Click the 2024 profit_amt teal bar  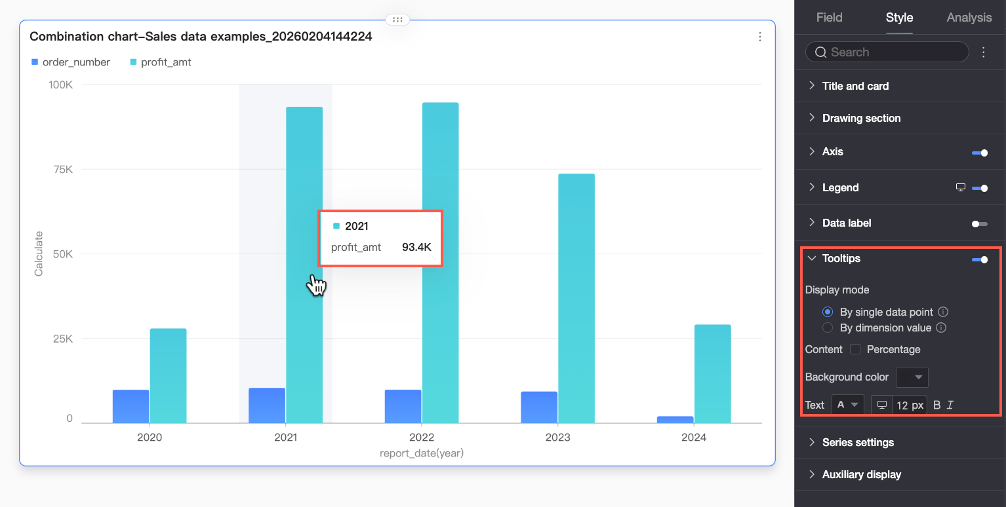712,373
